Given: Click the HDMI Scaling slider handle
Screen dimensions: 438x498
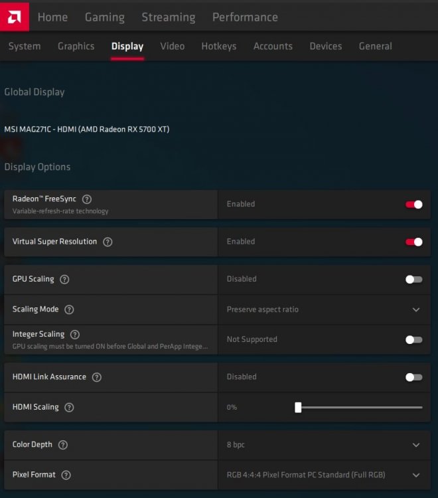Looking at the screenshot, I should point(298,407).
